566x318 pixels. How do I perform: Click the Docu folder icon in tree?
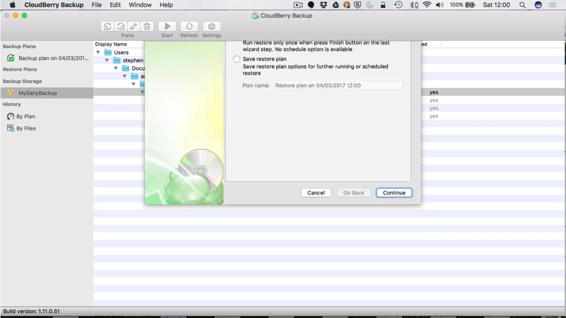[x=126, y=68]
